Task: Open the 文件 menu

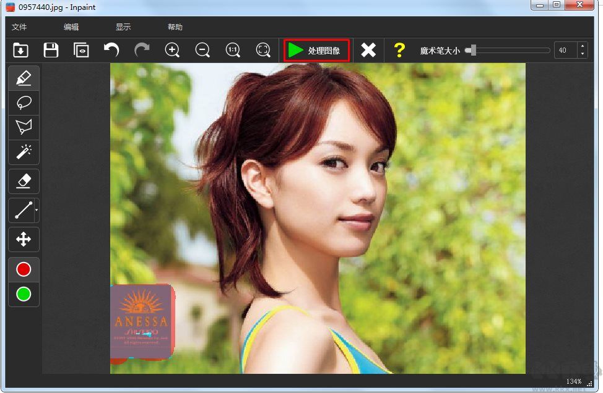Action: (x=19, y=27)
